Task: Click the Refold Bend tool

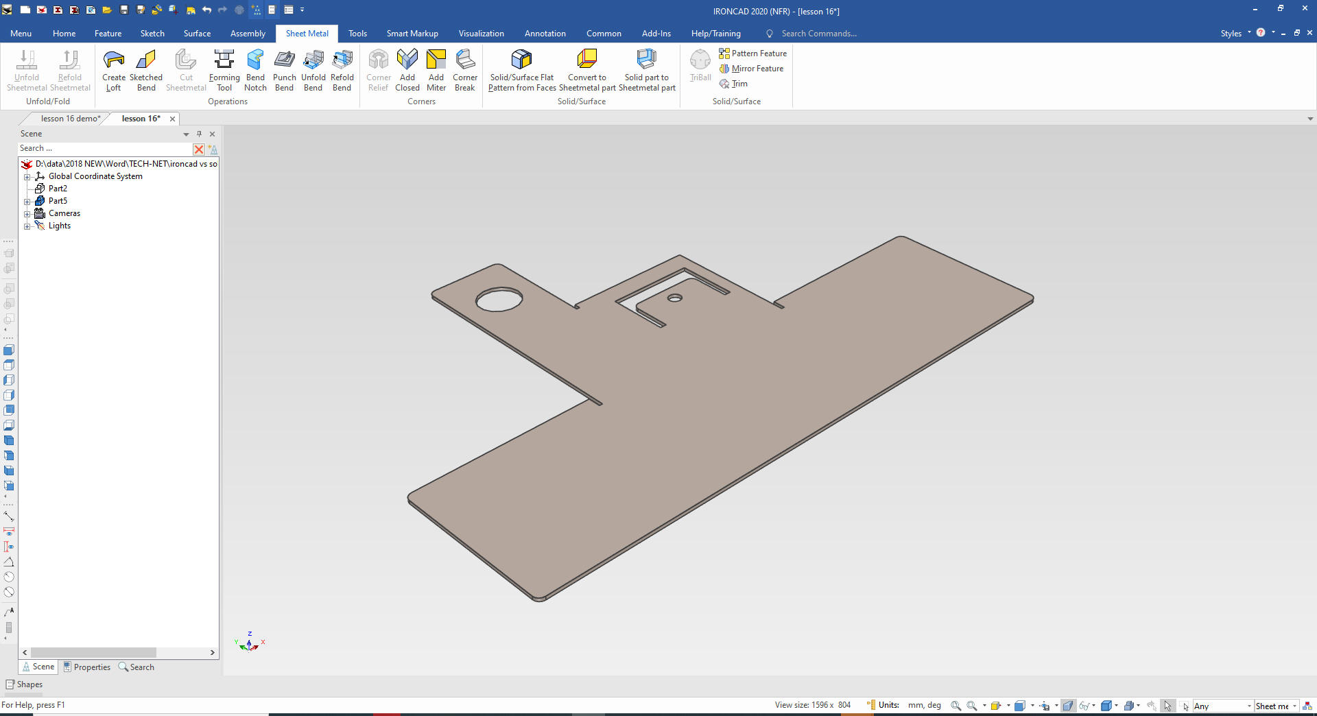Action: (342, 71)
